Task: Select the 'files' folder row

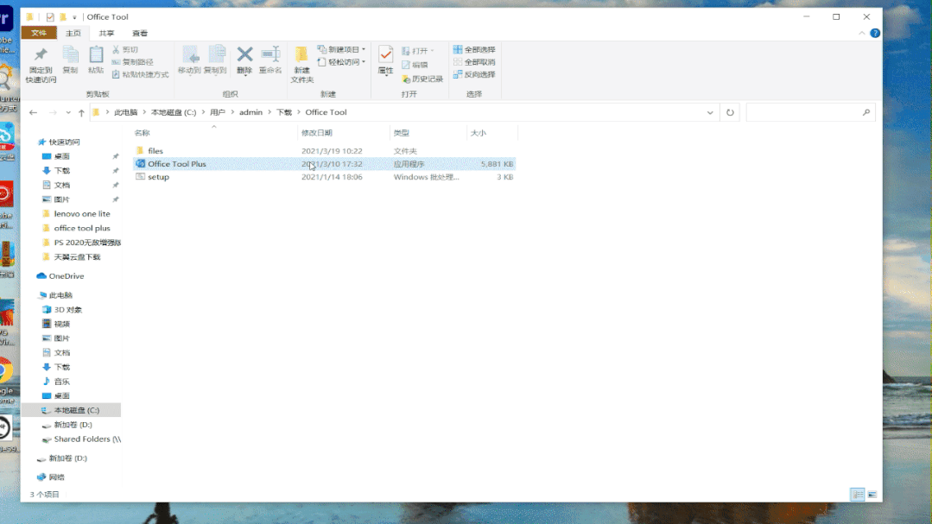Action: [x=324, y=151]
